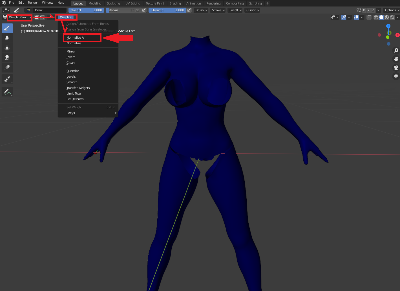Select the Average brush tool
The height and width of the screenshot is (291, 400).
[7, 48]
